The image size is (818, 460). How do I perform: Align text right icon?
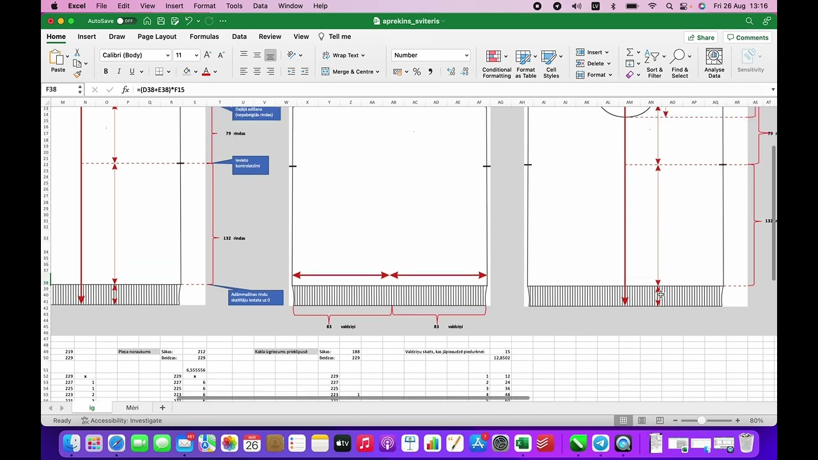click(x=270, y=72)
